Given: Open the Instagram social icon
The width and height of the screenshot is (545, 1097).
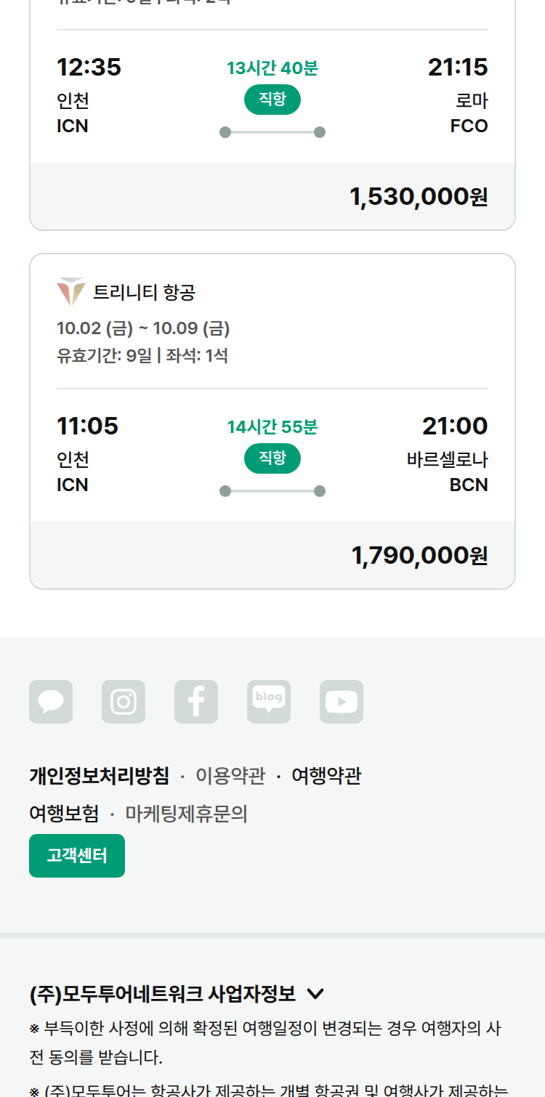Looking at the screenshot, I should 124,702.
